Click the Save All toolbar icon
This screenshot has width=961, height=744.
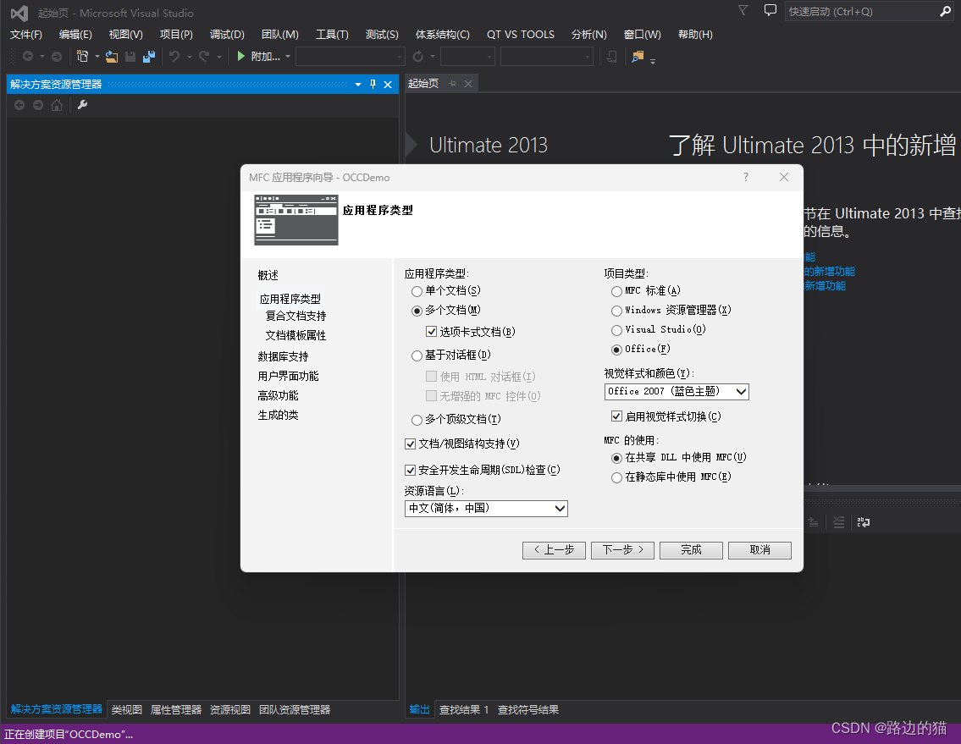[148, 57]
